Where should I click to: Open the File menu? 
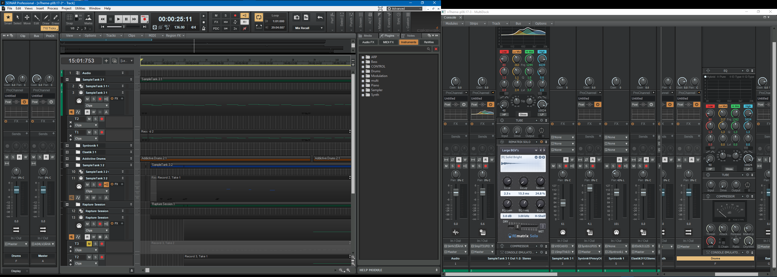tap(10, 8)
